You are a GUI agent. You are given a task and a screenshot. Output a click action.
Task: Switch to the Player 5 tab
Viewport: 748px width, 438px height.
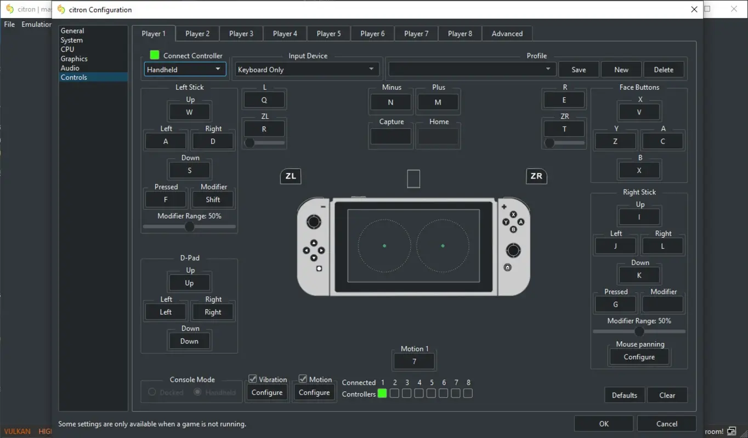point(328,33)
